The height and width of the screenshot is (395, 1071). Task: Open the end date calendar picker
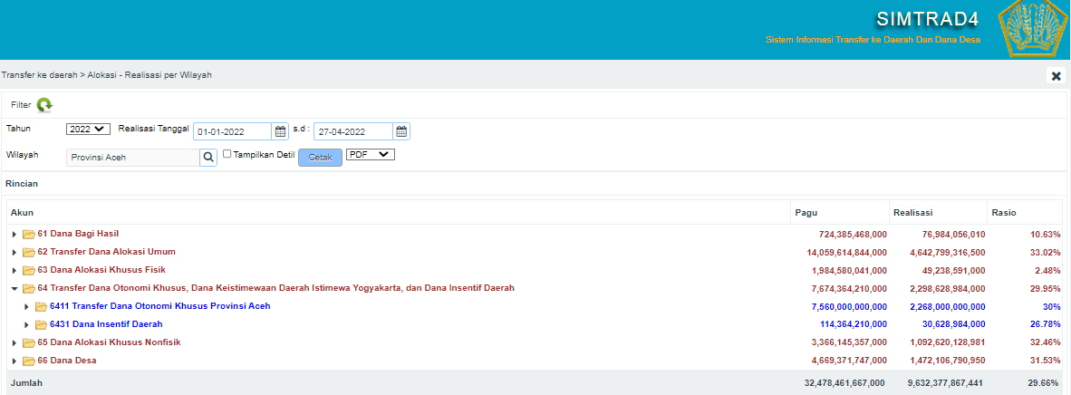pyautogui.click(x=400, y=131)
